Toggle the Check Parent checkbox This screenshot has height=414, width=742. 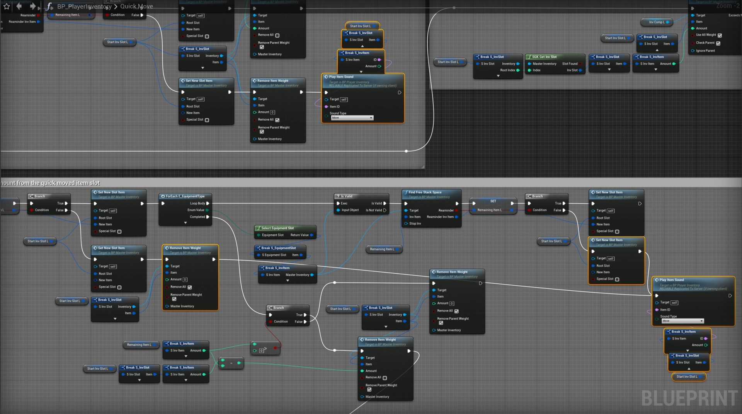click(718, 43)
